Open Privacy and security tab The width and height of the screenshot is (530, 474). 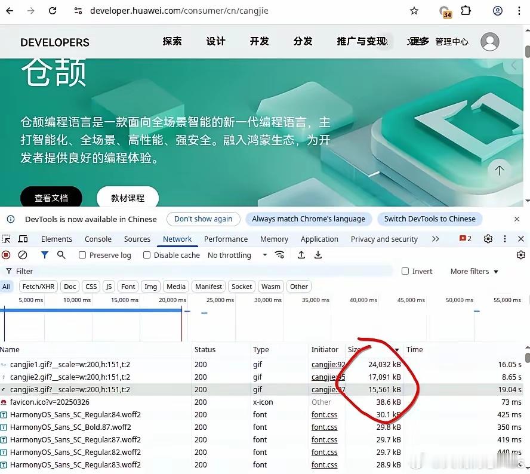[384, 239]
